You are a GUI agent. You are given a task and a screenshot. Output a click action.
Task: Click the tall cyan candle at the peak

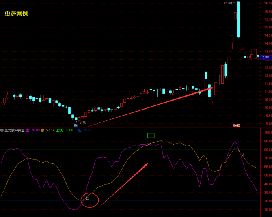[x=239, y=20]
